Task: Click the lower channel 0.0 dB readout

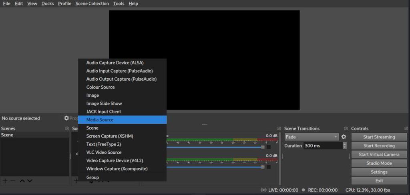Action: click(x=271, y=155)
